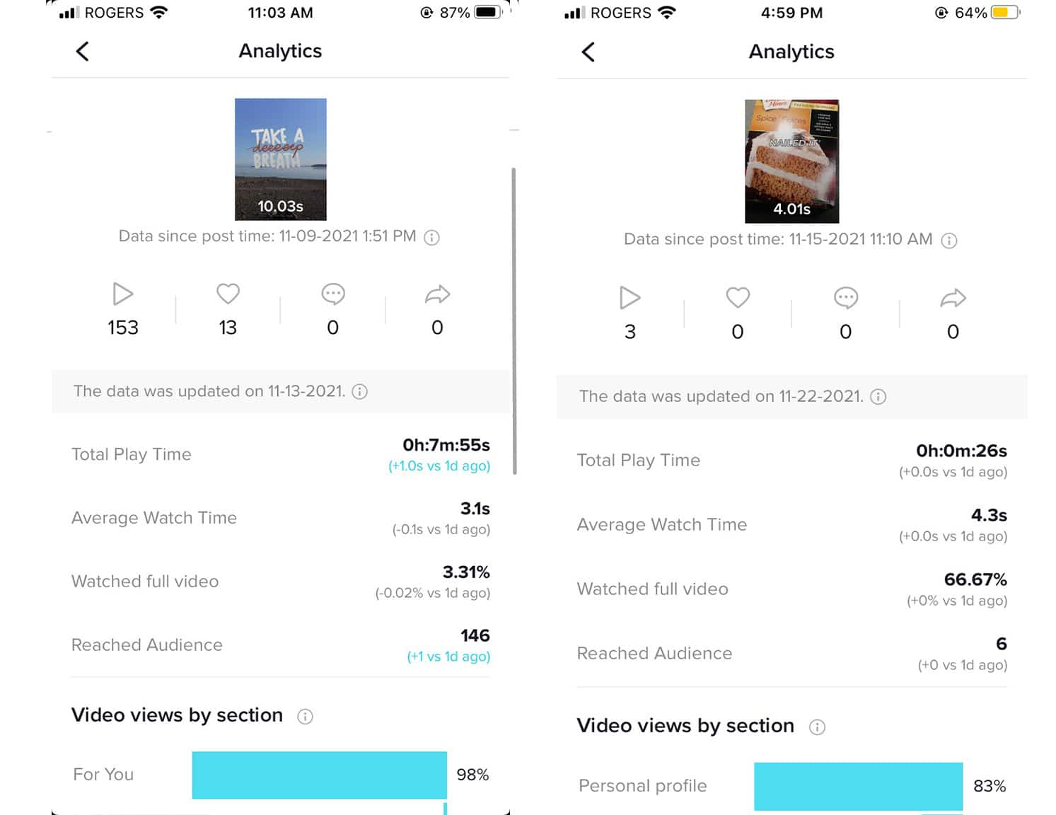Open info tooltip next to post time date
The image size is (1056, 815).
[431, 238]
